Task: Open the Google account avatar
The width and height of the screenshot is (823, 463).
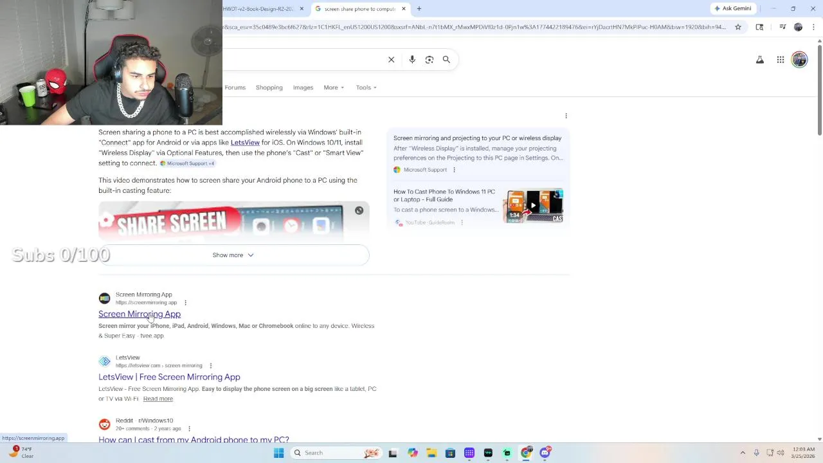Action: (799, 60)
